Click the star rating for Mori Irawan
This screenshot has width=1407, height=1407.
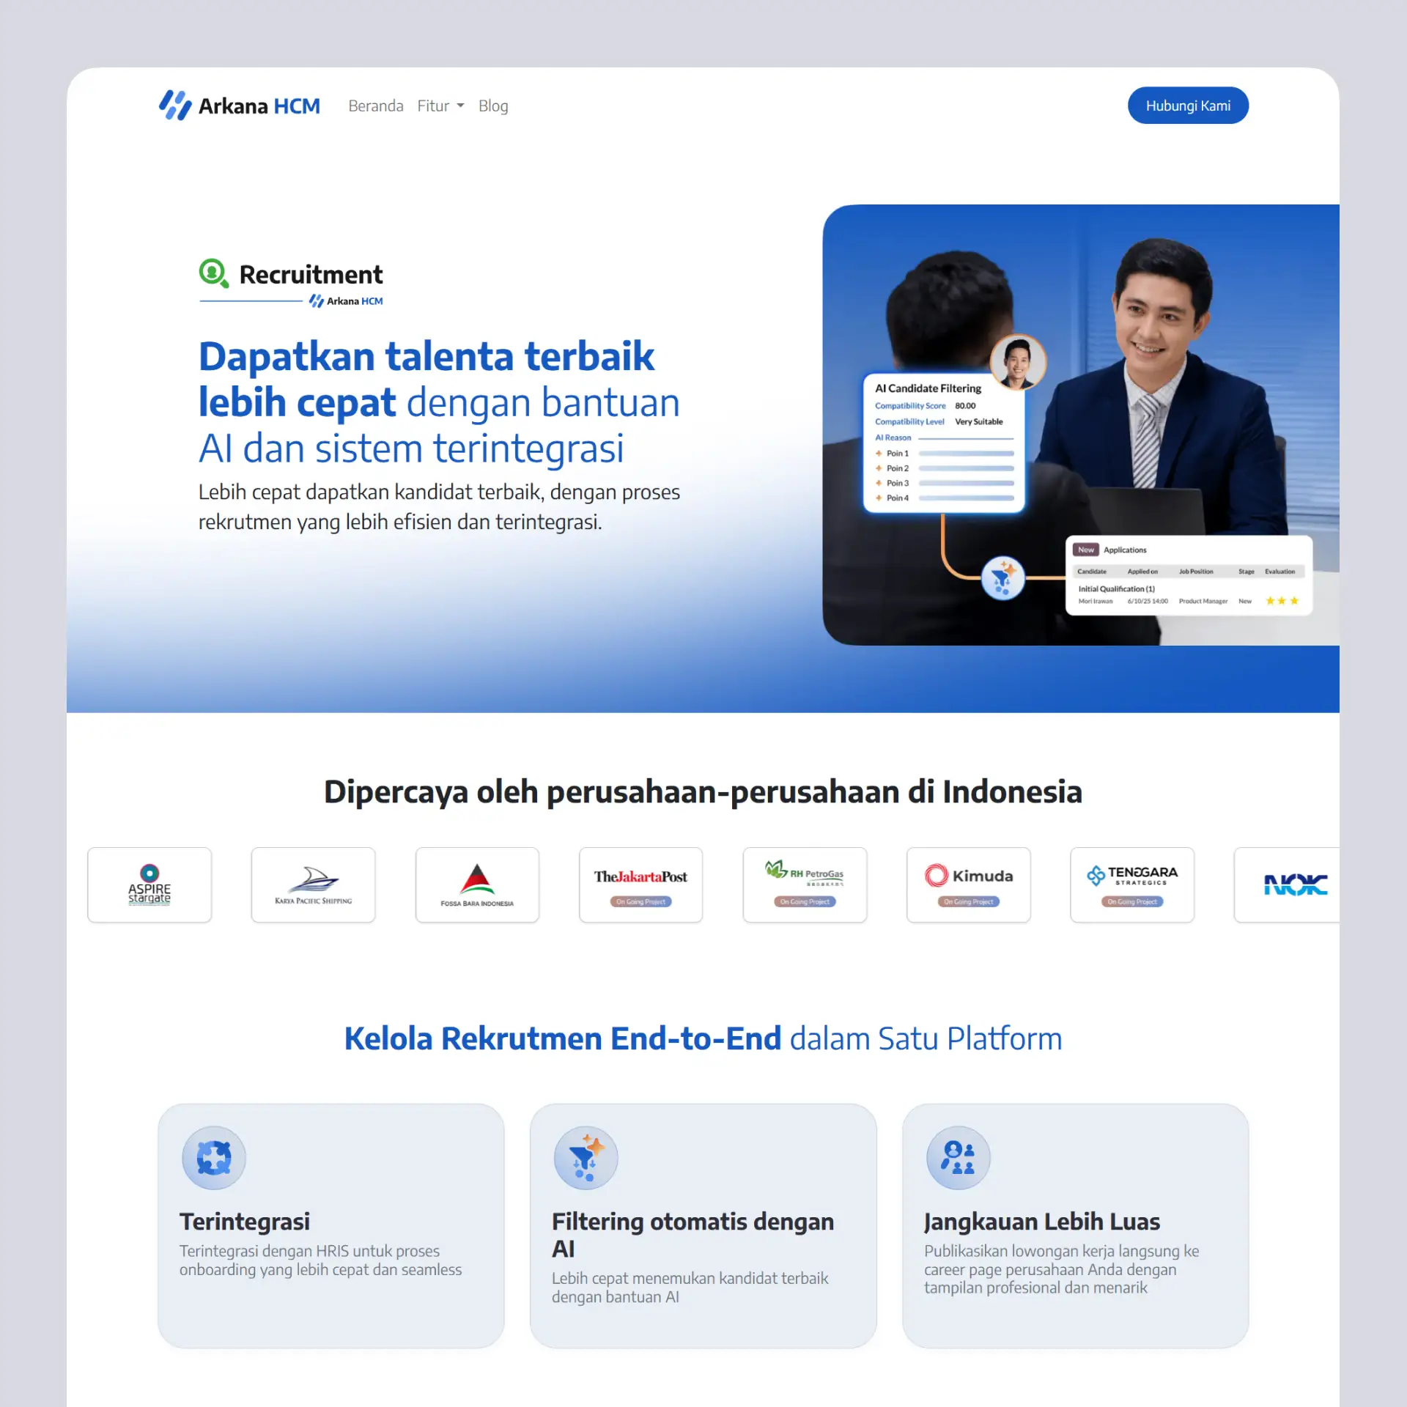tap(1281, 601)
